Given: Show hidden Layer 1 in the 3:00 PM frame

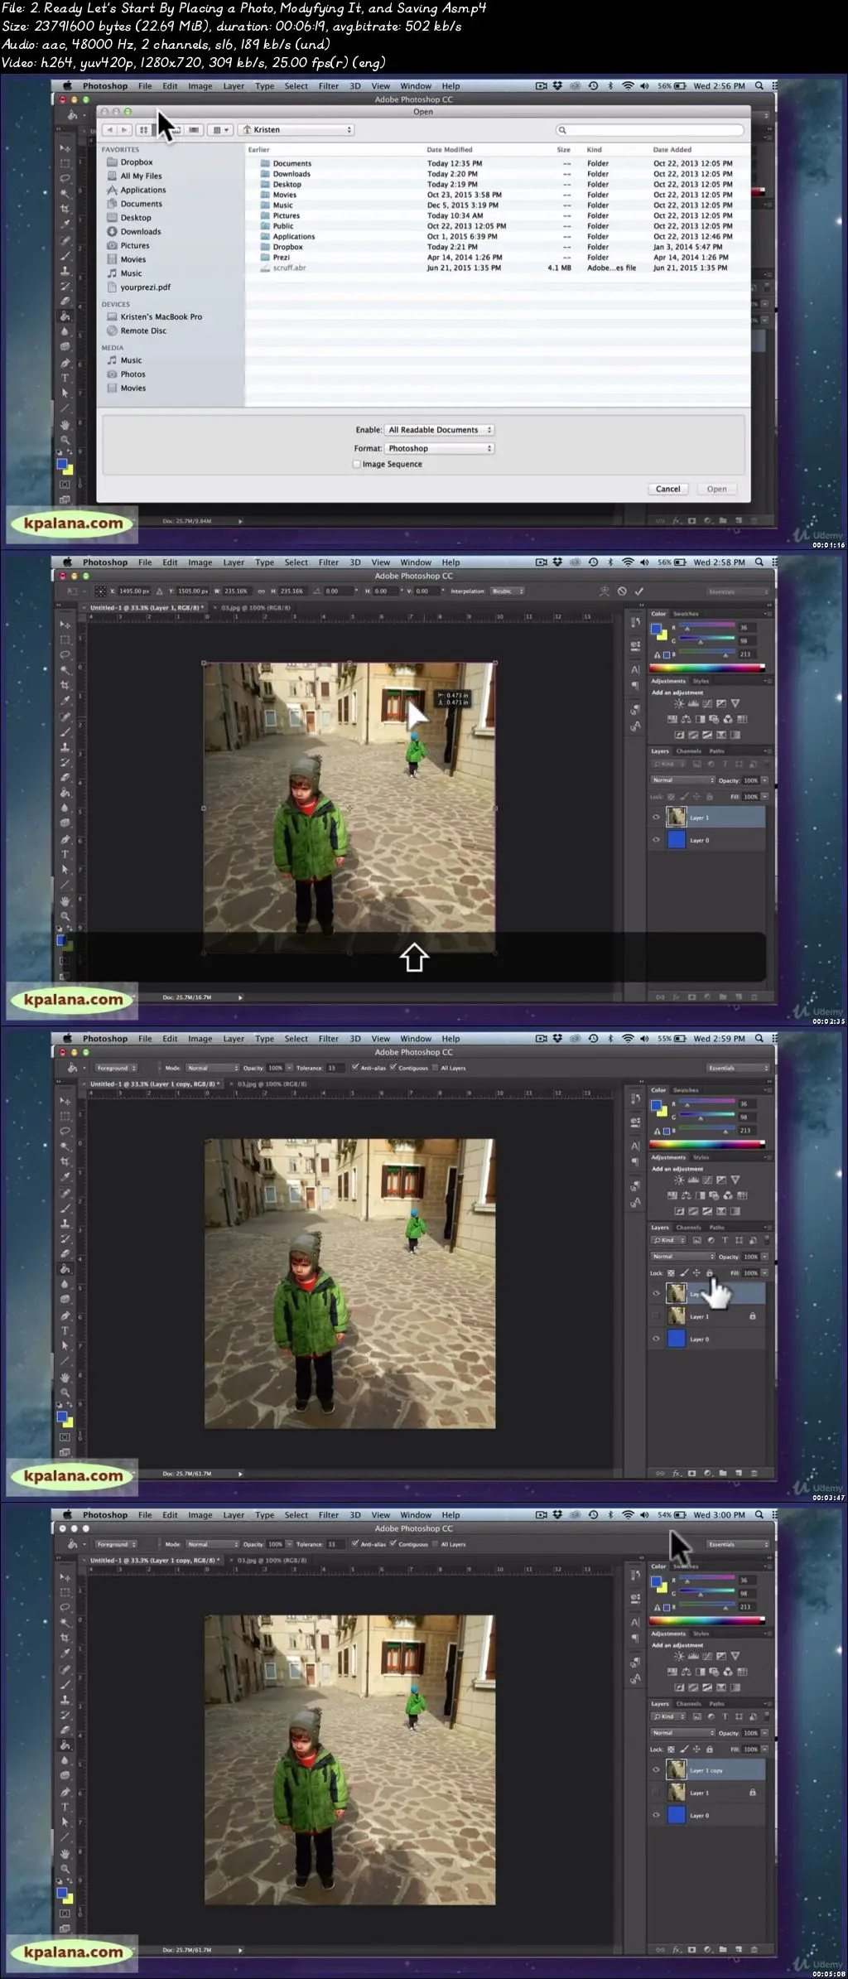Looking at the screenshot, I should [x=657, y=1792].
